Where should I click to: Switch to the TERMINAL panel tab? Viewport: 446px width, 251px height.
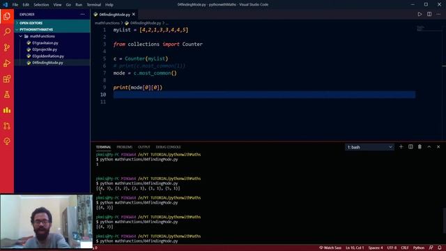[103, 147]
